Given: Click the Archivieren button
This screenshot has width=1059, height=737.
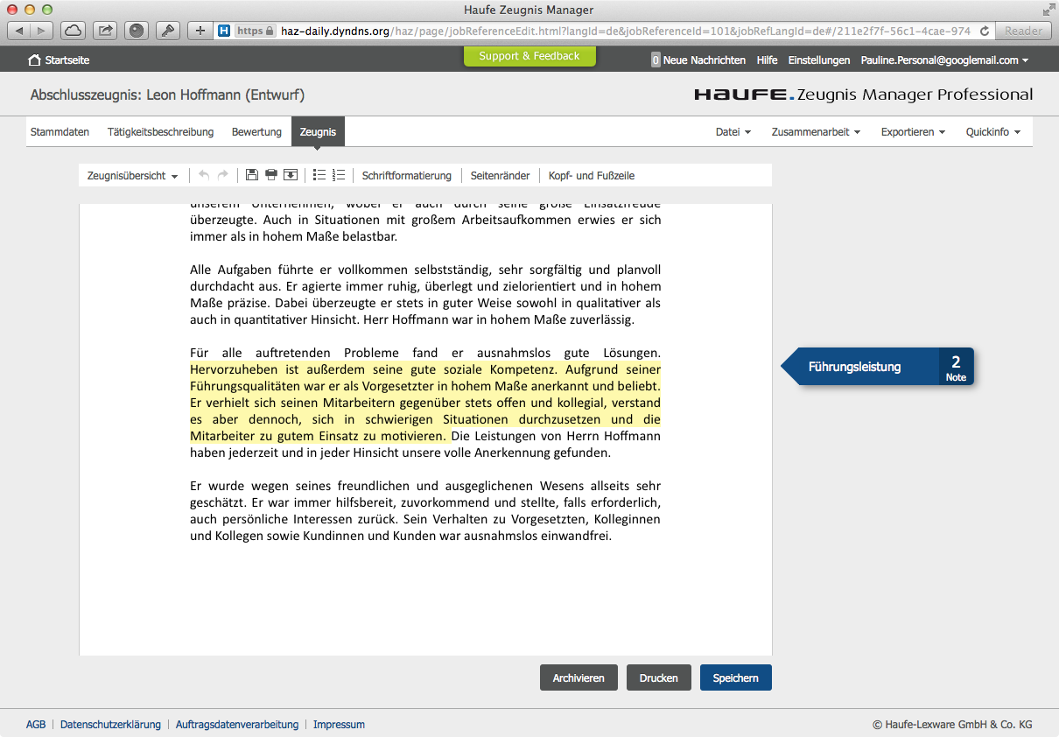Looking at the screenshot, I should [x=579, y=678].
